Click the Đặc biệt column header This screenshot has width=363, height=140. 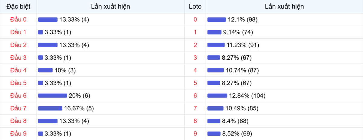[18, 6]
